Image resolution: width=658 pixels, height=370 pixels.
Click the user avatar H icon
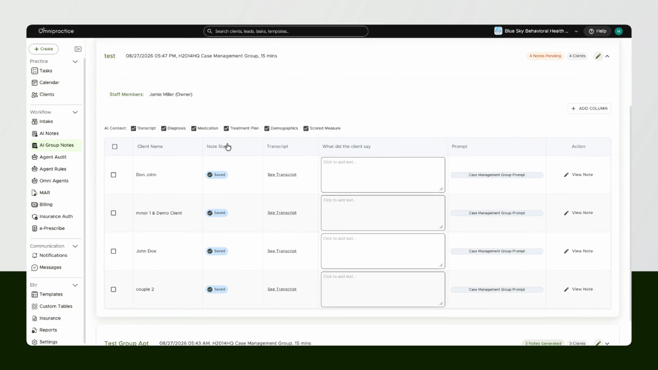coord(618,31)
